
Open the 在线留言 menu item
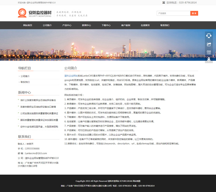pos(145,25)
